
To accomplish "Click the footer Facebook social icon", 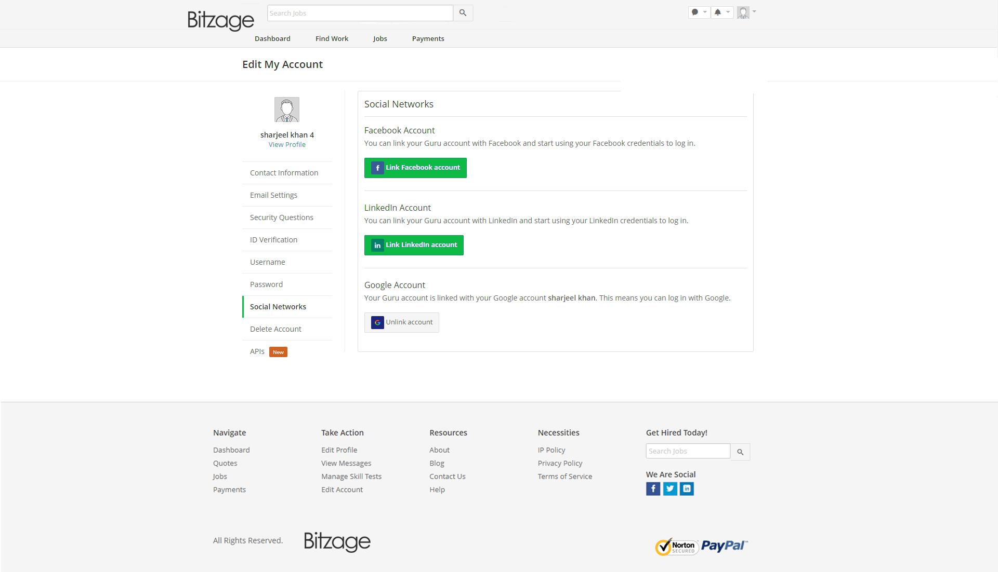I will pos(653,488).
